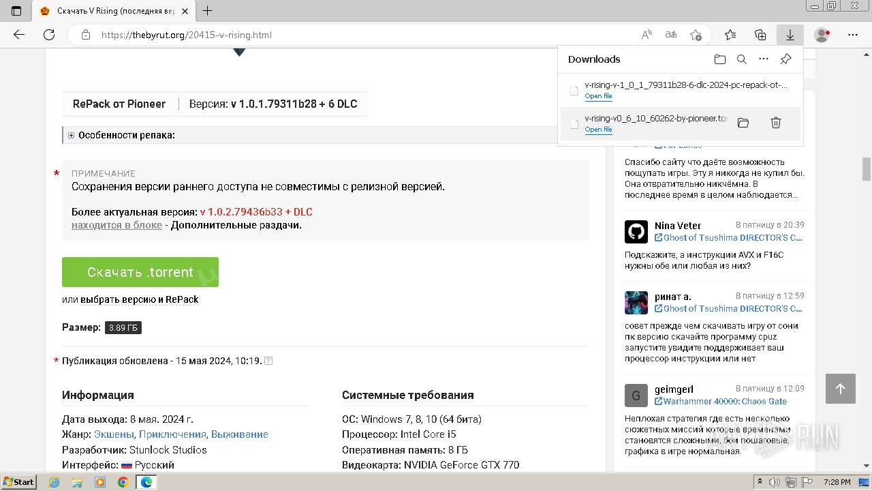Switch to Edge in taskbar

[x=146, y=482]
